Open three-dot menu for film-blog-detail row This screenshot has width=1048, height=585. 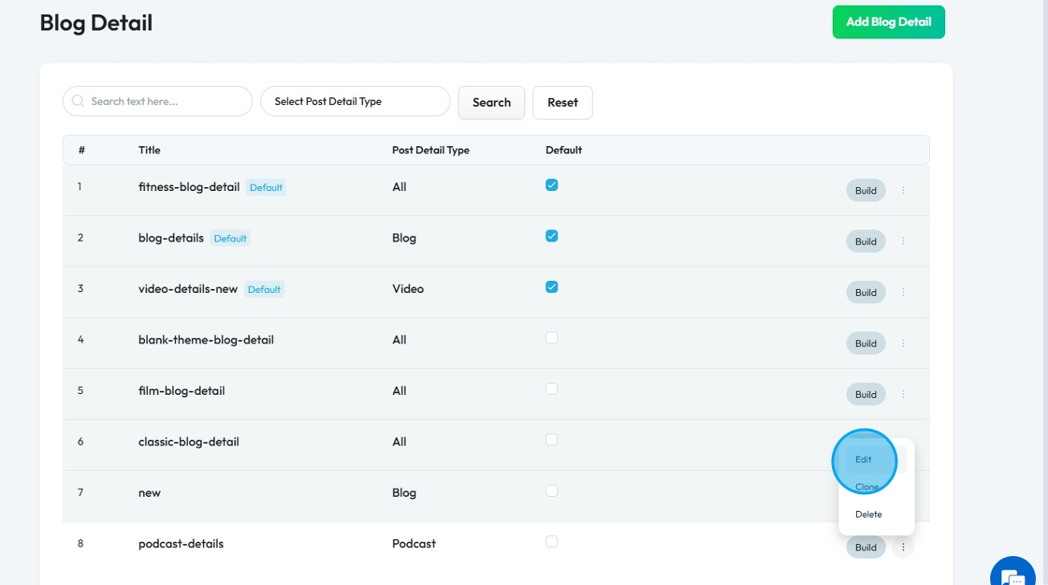[903, 394]
